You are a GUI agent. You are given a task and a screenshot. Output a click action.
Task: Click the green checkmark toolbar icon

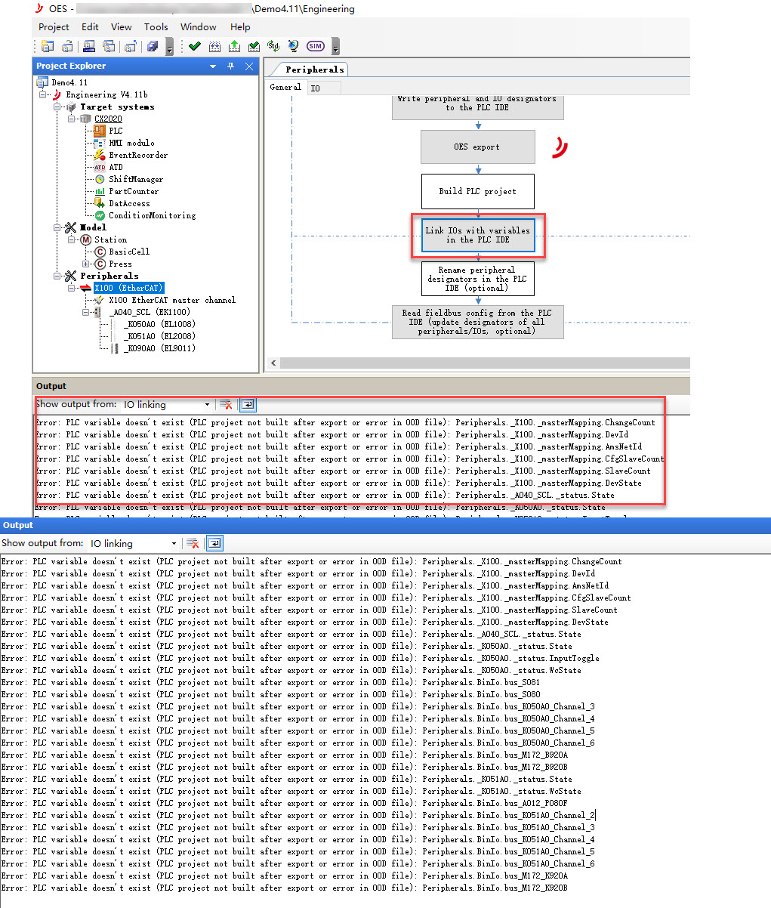pos(195,47)
